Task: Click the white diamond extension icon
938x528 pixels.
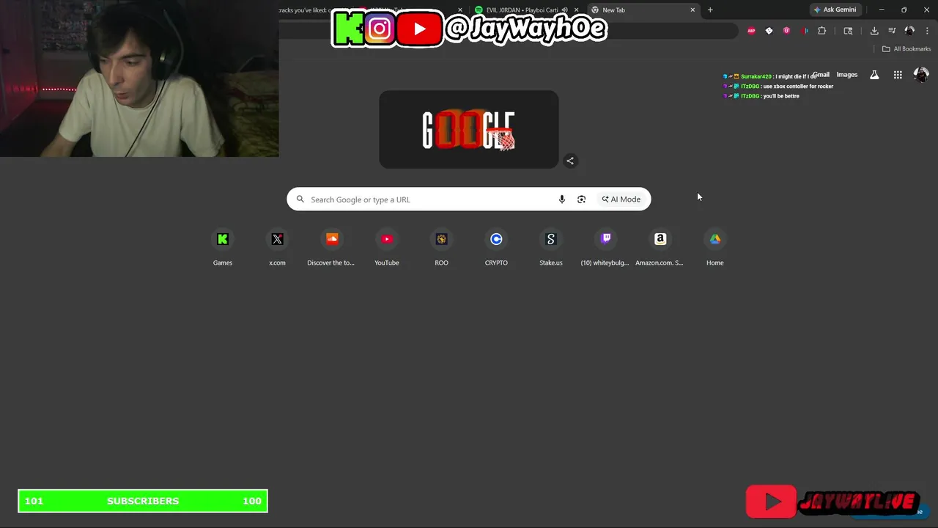Action: (x=769, y=31)
